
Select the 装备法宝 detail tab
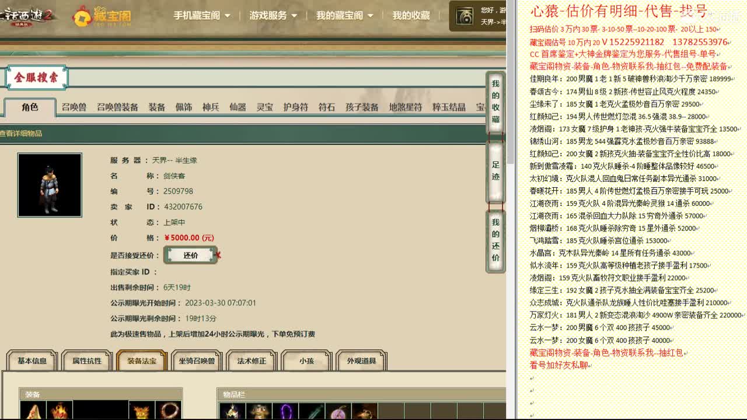(142, 361)
